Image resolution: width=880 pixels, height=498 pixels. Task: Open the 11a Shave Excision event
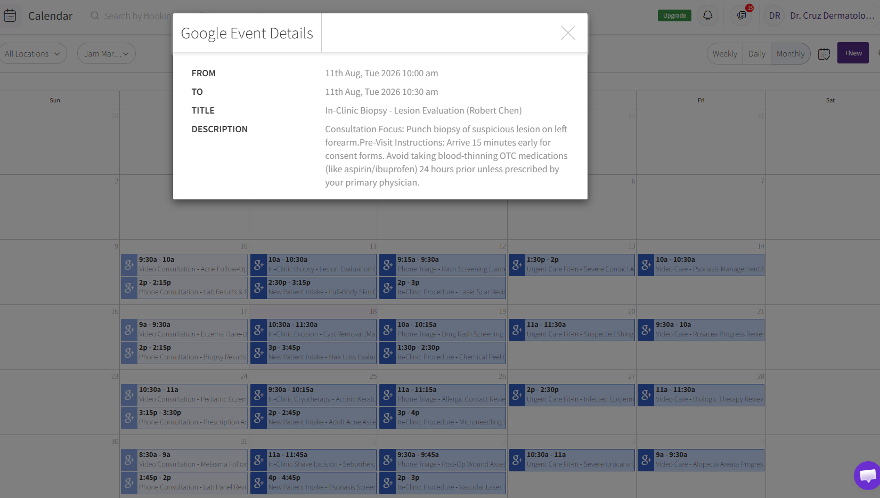coord(313,460)
